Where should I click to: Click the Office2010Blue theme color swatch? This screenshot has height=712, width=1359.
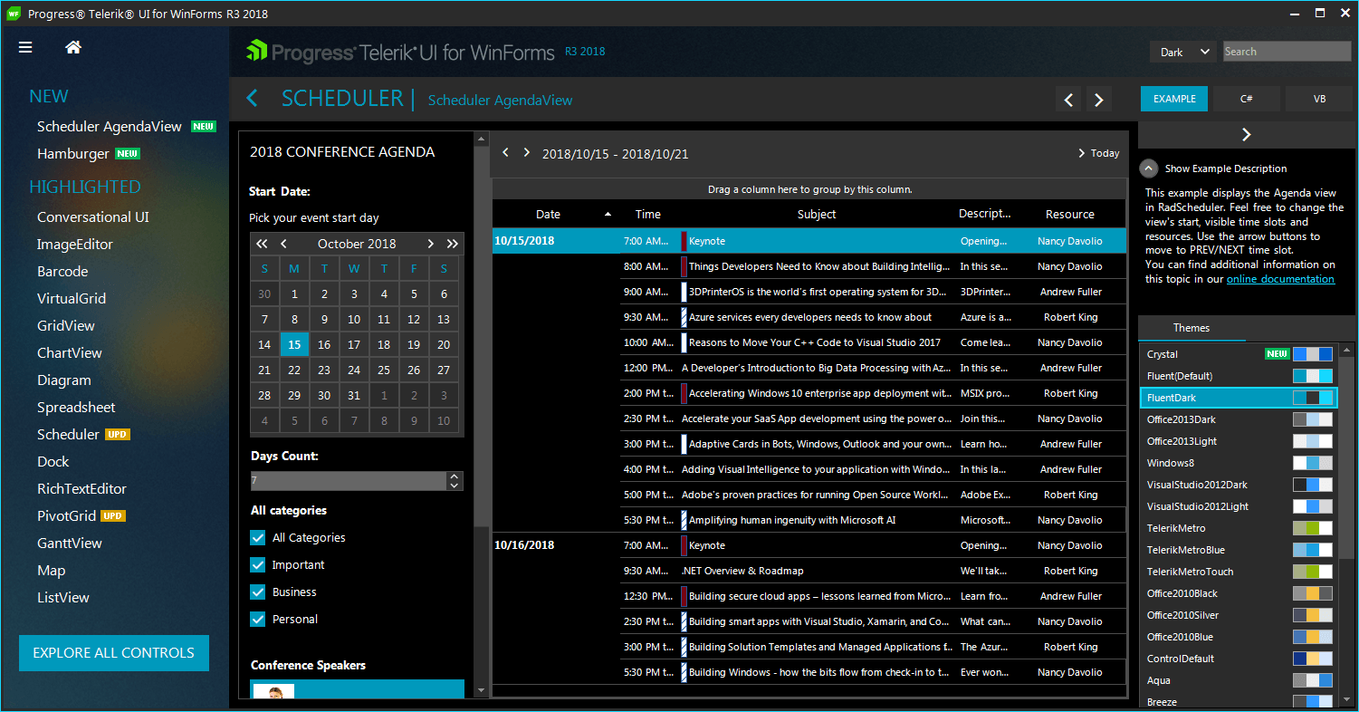click(x=1313, y=637)
